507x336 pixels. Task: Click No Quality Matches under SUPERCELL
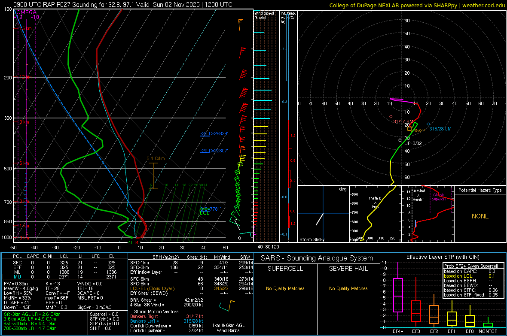pyautogui.click(x=285, y=288)
